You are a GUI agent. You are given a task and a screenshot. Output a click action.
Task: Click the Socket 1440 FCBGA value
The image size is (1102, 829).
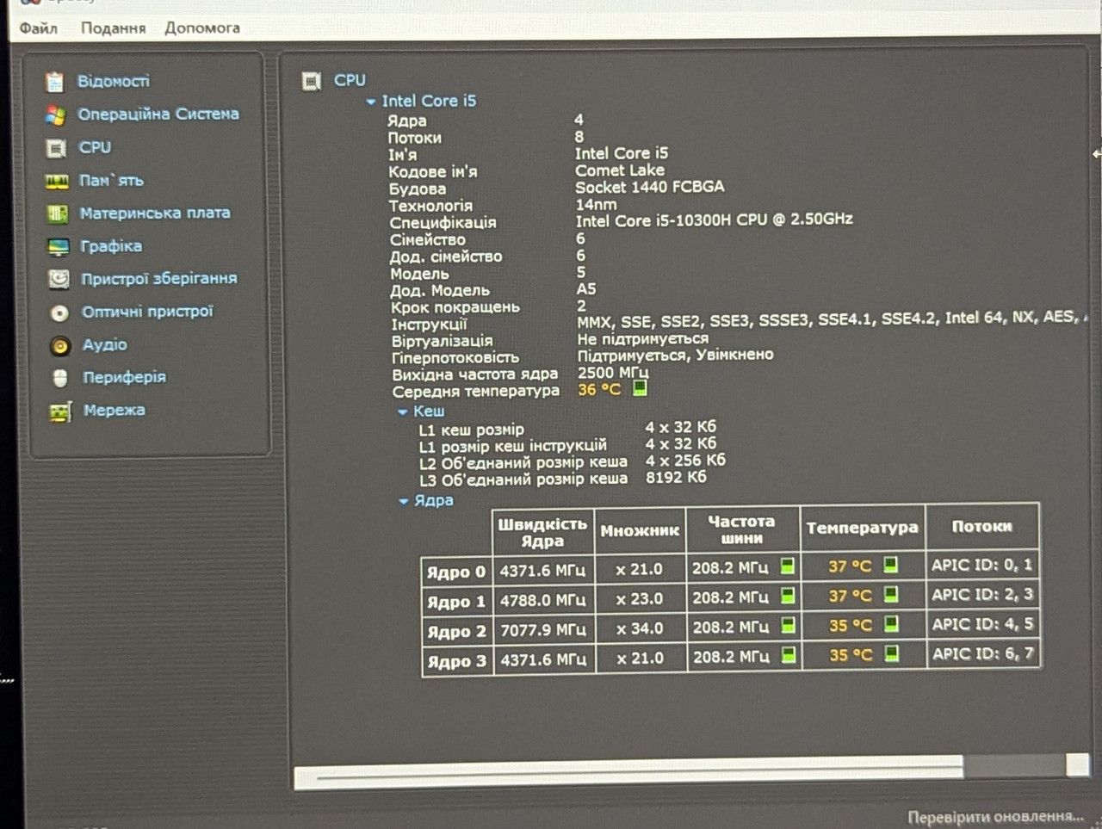650,187
